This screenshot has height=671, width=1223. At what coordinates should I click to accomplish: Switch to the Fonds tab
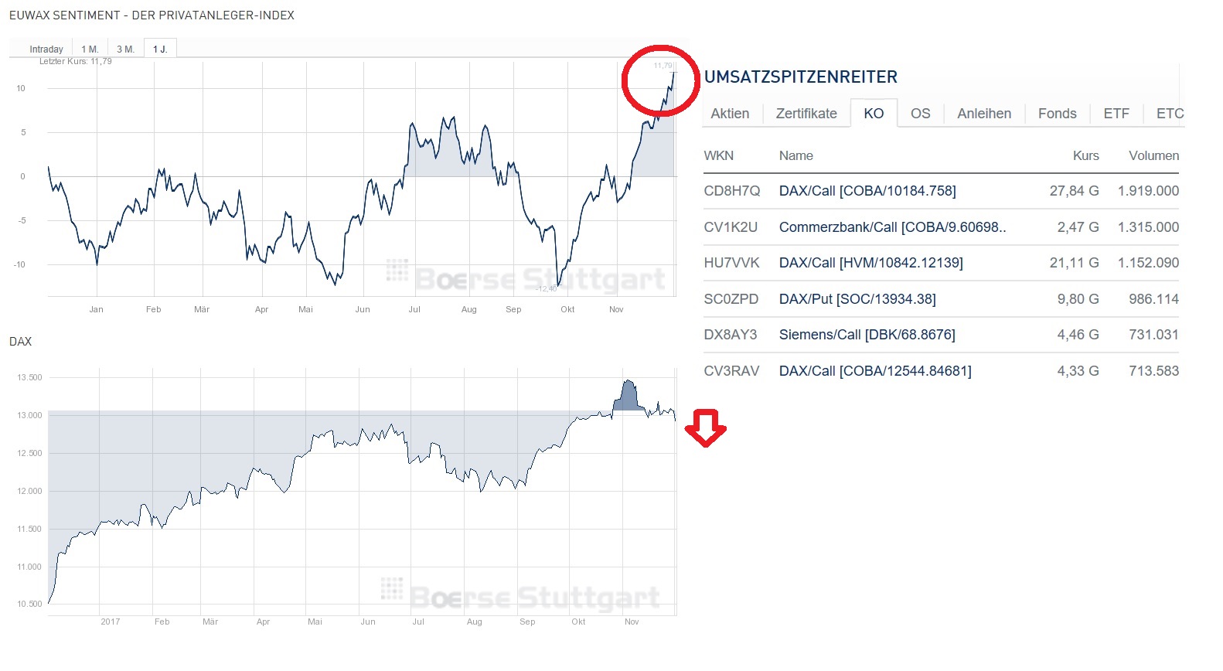point(1057,114)
